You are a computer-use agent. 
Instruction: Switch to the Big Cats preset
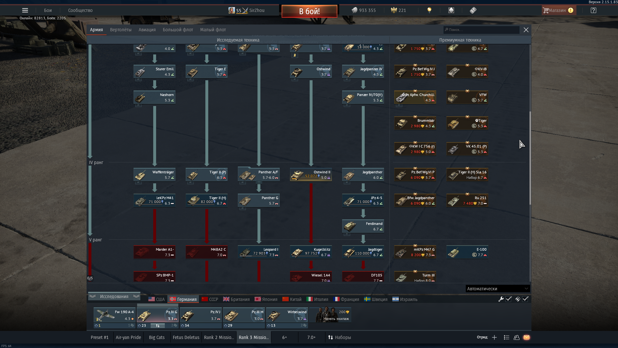point(157,337)
